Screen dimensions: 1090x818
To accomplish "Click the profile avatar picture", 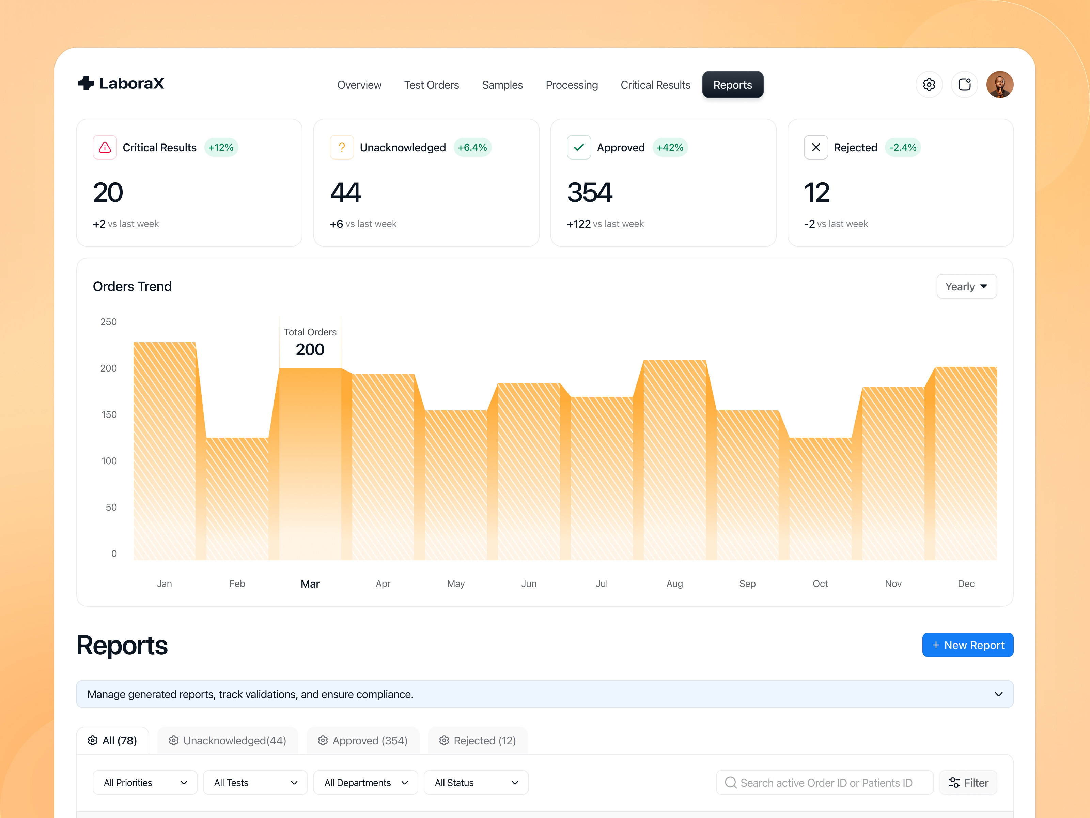I will 1000,84.
